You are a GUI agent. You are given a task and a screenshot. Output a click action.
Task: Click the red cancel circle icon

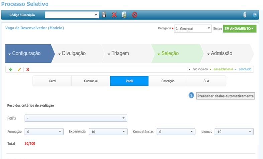[135, 15]
